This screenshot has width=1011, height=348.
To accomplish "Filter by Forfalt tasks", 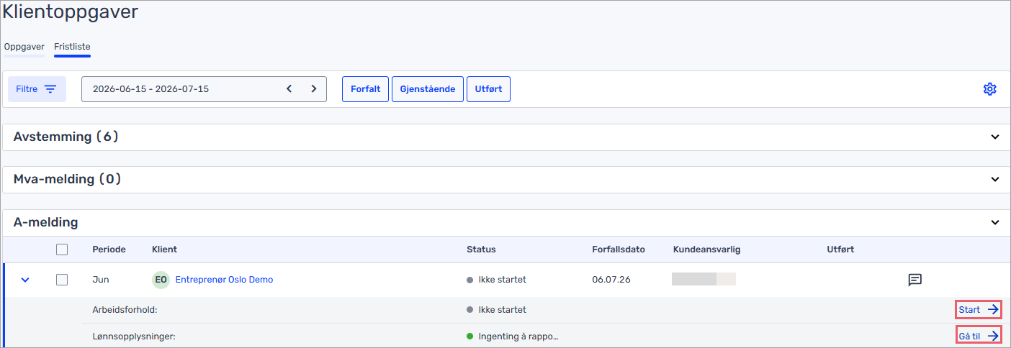I will coord(365,89).
